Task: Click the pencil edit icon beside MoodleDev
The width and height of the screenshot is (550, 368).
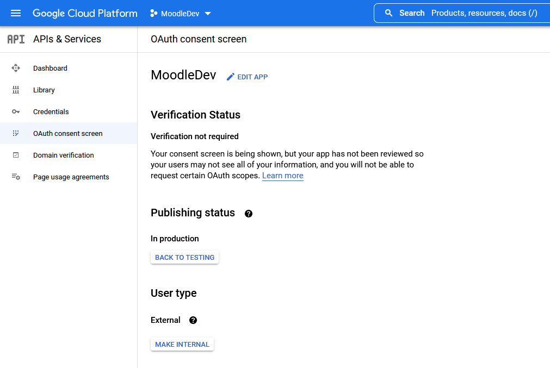Action: click(231, 77)
